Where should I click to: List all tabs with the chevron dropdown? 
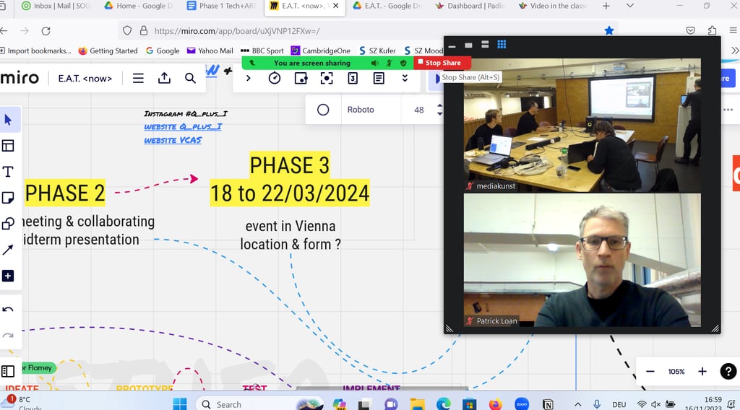[630, 6]
